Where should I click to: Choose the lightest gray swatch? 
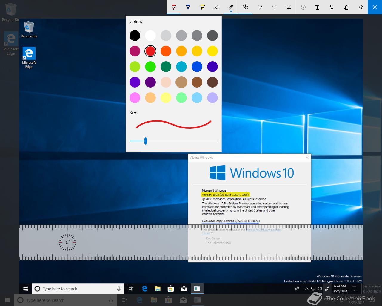(x=166, y=36)
